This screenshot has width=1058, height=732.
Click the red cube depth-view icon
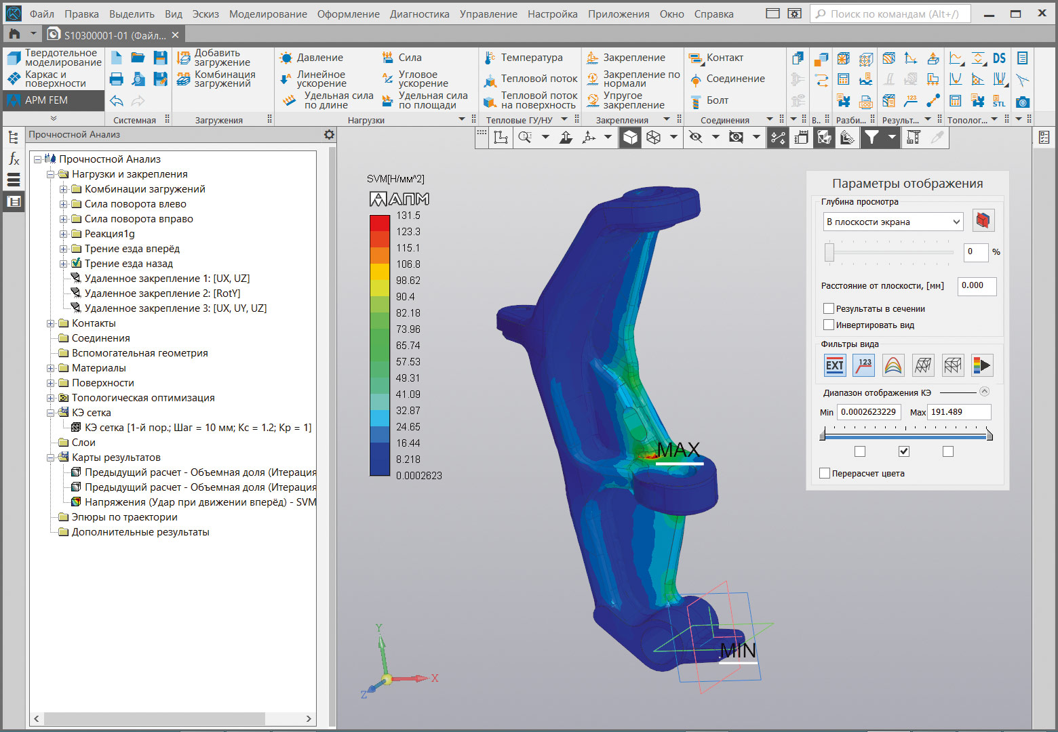pos(983,221)
